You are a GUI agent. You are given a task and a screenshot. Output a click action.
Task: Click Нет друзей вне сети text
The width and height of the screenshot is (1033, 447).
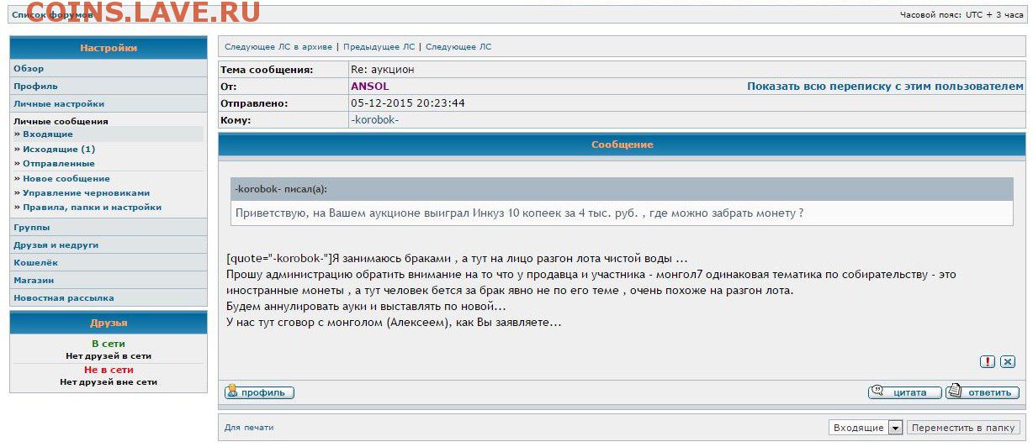click(x=109, y=382)
